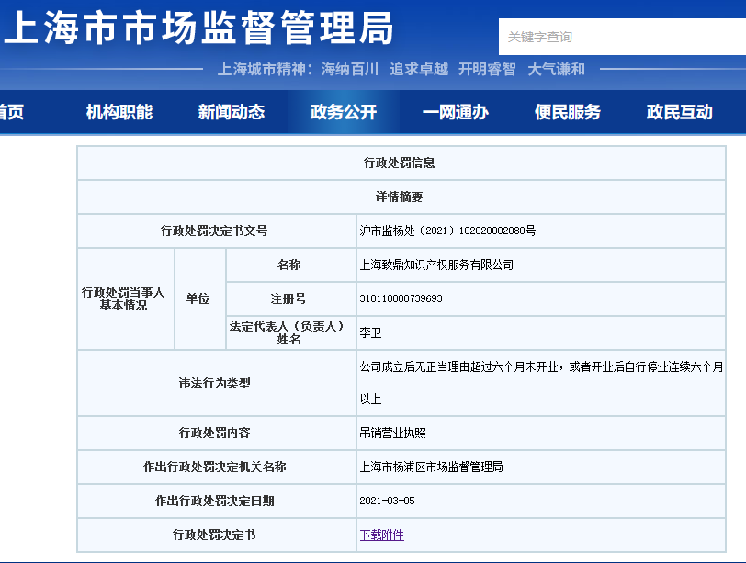The height and width of the screenshot is (563, 746).
Task: Click the 上海市市场监督管理局 site title
Action: (198, 28)
